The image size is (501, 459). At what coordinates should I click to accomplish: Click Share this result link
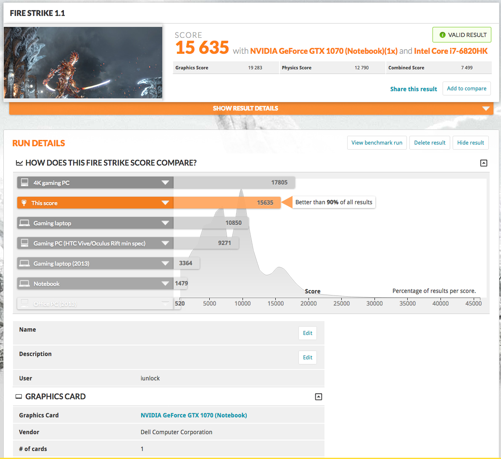(x=414, y=89)
